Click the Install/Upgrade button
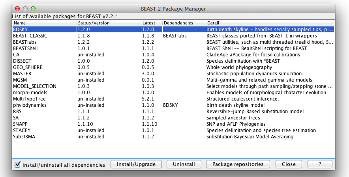349x177 pixels. coord(136,164)
